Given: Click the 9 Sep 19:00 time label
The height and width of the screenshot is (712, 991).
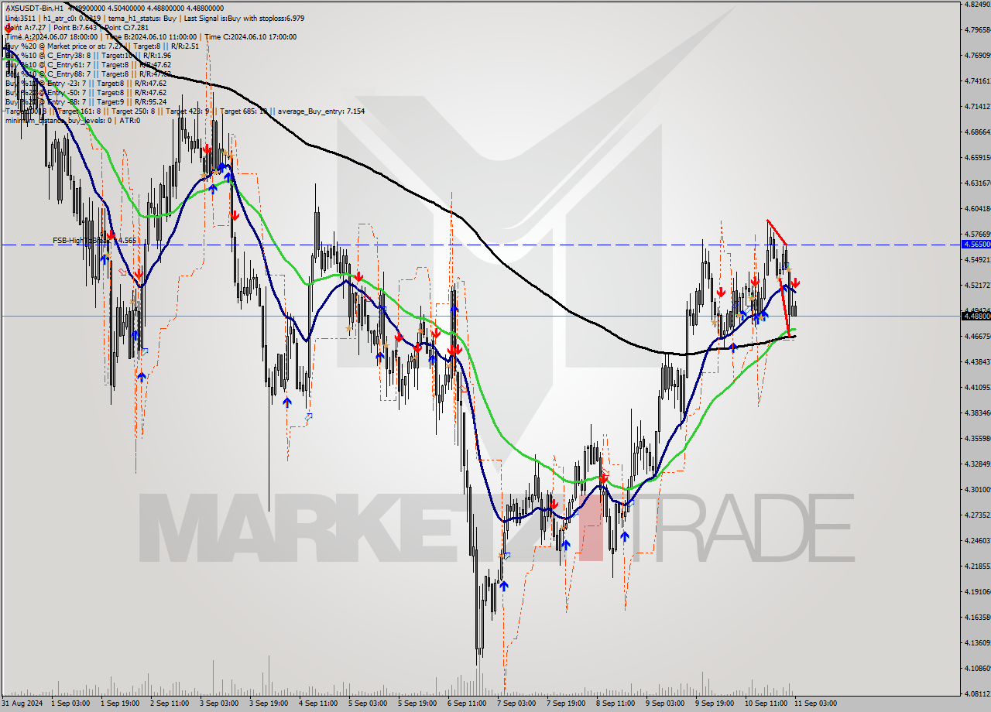Looking at the screenshot, I should click(x=715, y=703).
